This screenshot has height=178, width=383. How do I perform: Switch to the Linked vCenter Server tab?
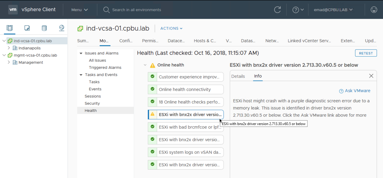(x=309, y=41)
